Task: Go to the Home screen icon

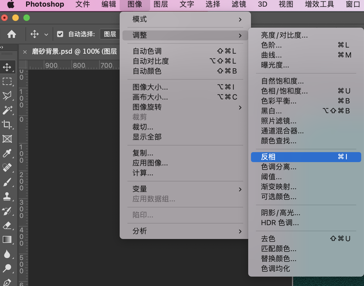Action: pos(12,34)
